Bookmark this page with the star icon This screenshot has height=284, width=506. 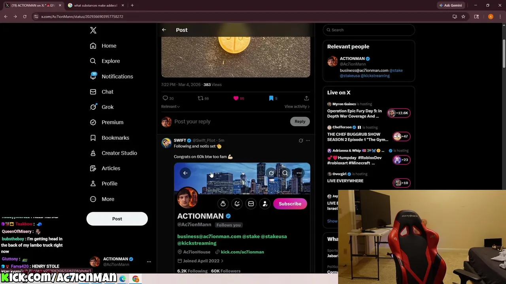point(463,17)
